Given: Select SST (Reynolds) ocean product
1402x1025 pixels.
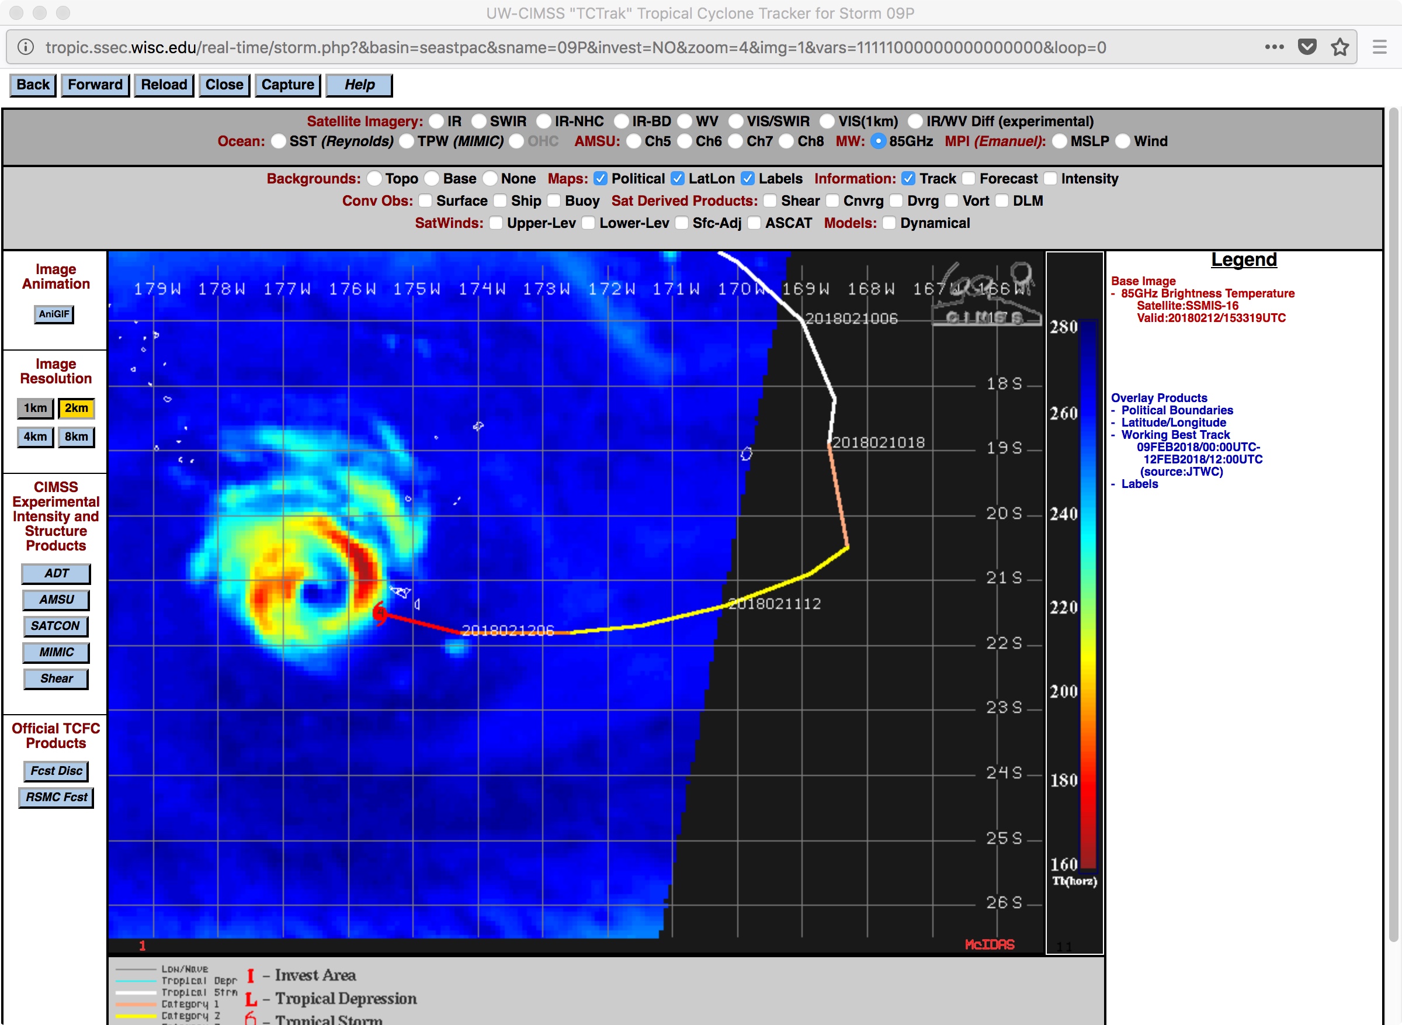Looking at the screenshot, I should click(x=279, y=141).
